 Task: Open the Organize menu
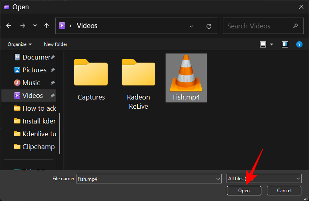(x=20, y=44)
